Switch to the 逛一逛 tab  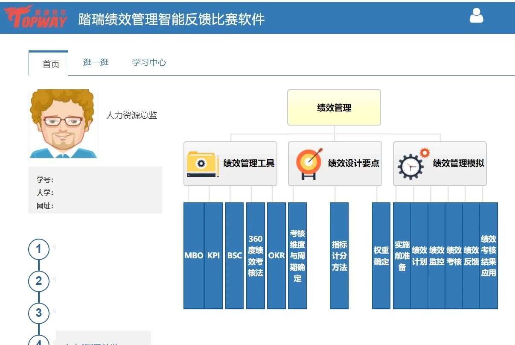click(x=95, y=62)
